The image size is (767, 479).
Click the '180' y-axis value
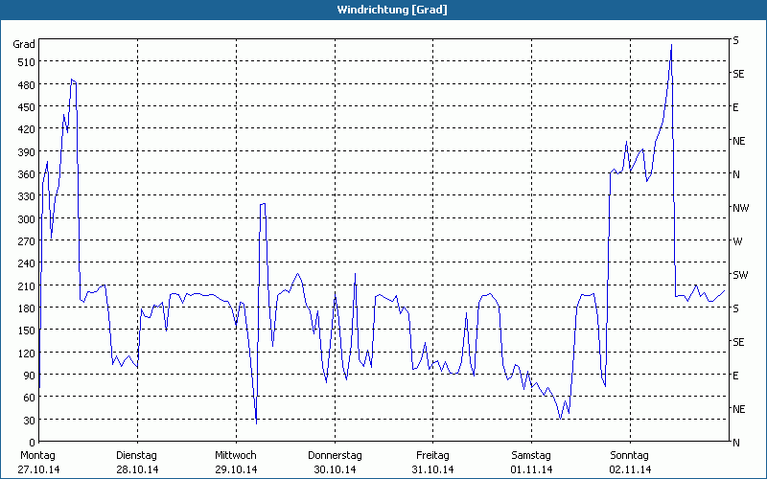(27, 308)
